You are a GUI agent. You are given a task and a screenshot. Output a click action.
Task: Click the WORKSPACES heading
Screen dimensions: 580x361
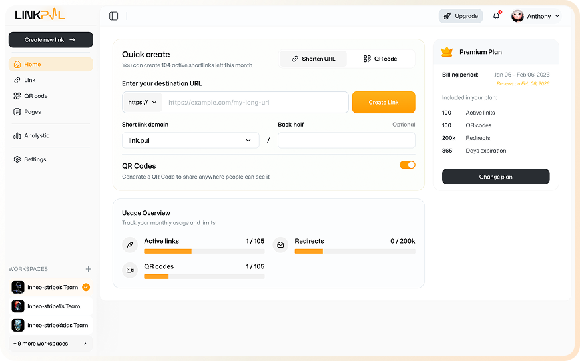click(28, 269)
